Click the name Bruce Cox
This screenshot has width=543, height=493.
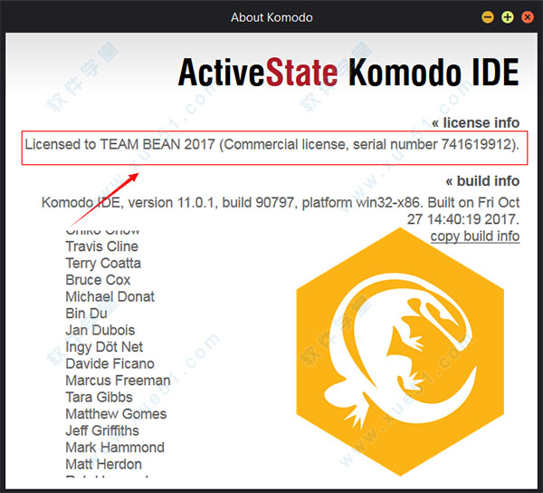(98, 280)
